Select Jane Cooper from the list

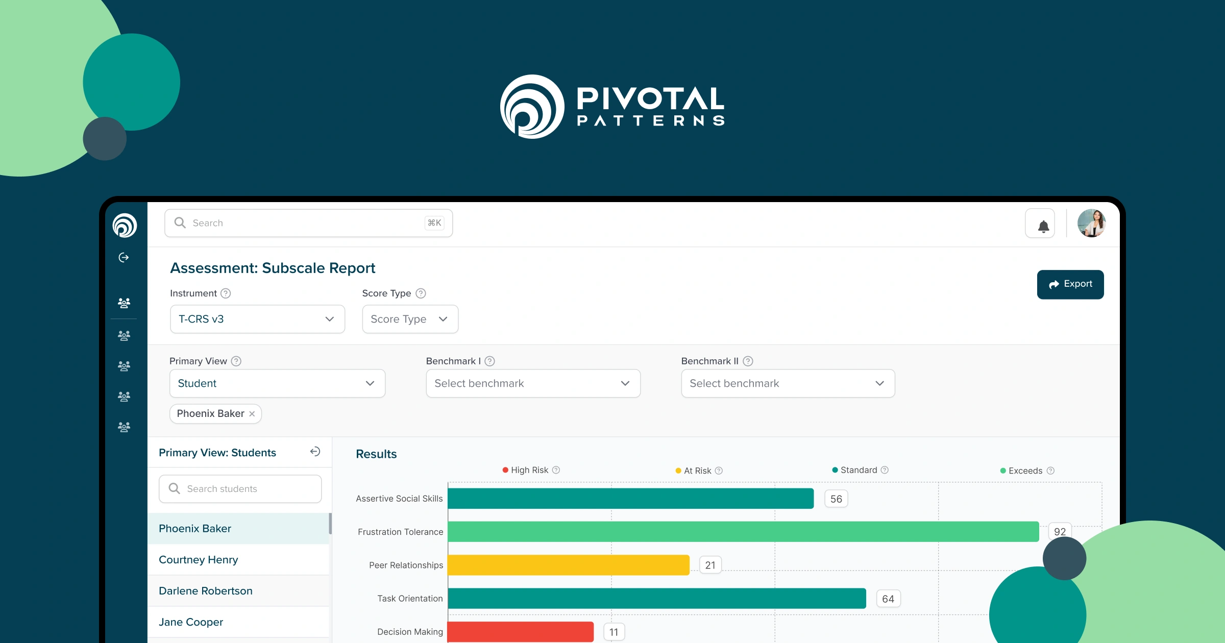(191, 622)
